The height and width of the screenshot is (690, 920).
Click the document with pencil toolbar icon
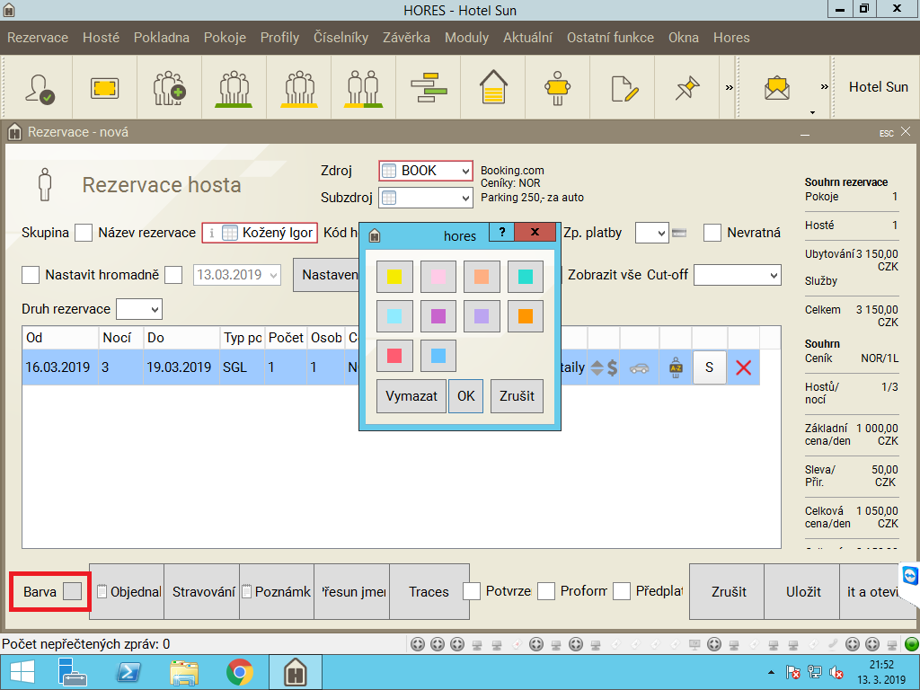623,88
